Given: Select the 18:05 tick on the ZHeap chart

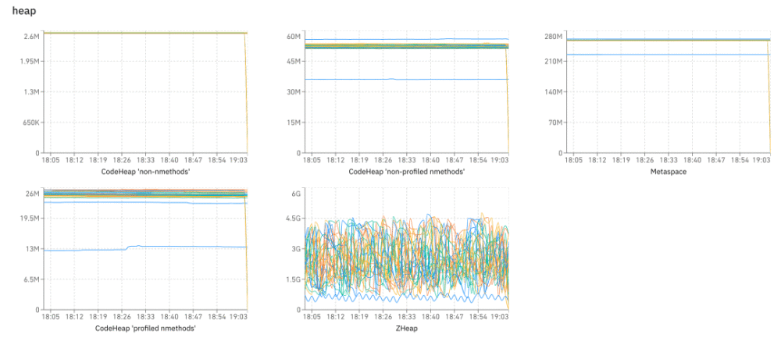Looking at the screenshot, I should pyautogui.click(x=312, y=318).
